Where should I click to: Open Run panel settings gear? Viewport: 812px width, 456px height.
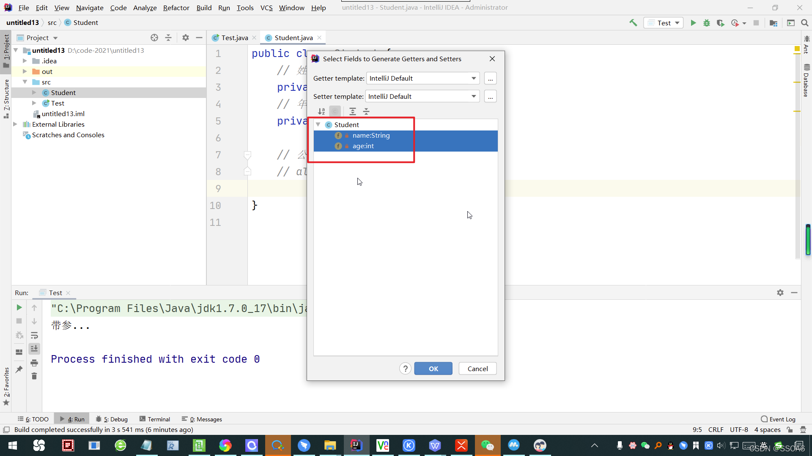point(780,293)
